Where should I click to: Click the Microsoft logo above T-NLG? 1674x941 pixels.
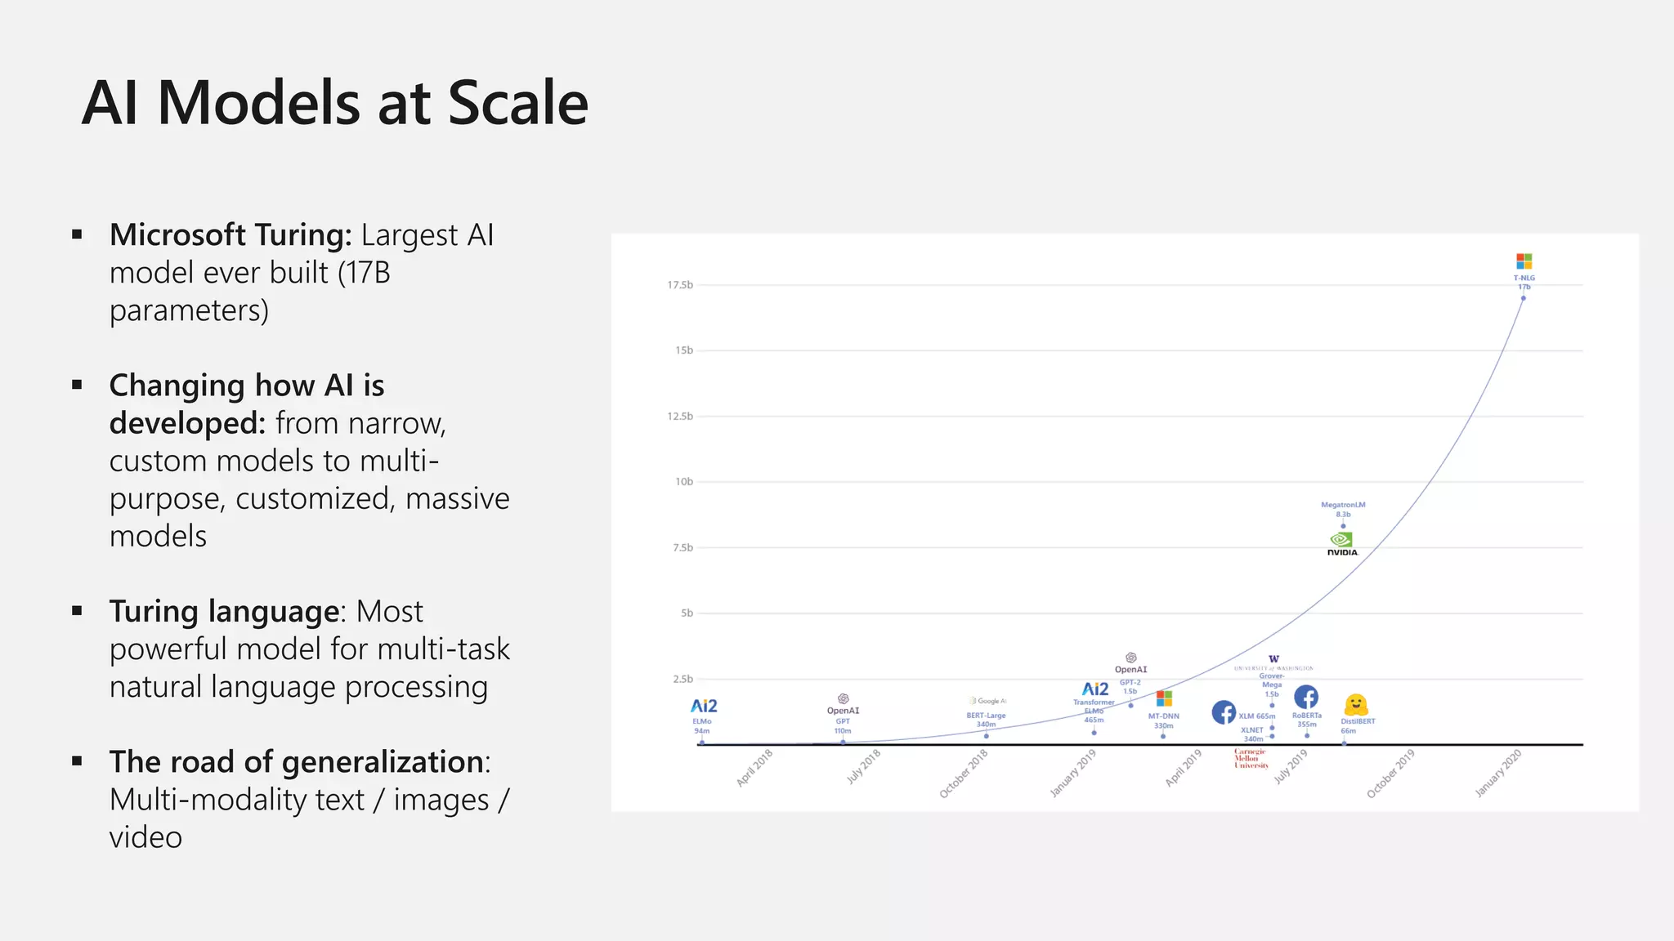click(1524, 261)
